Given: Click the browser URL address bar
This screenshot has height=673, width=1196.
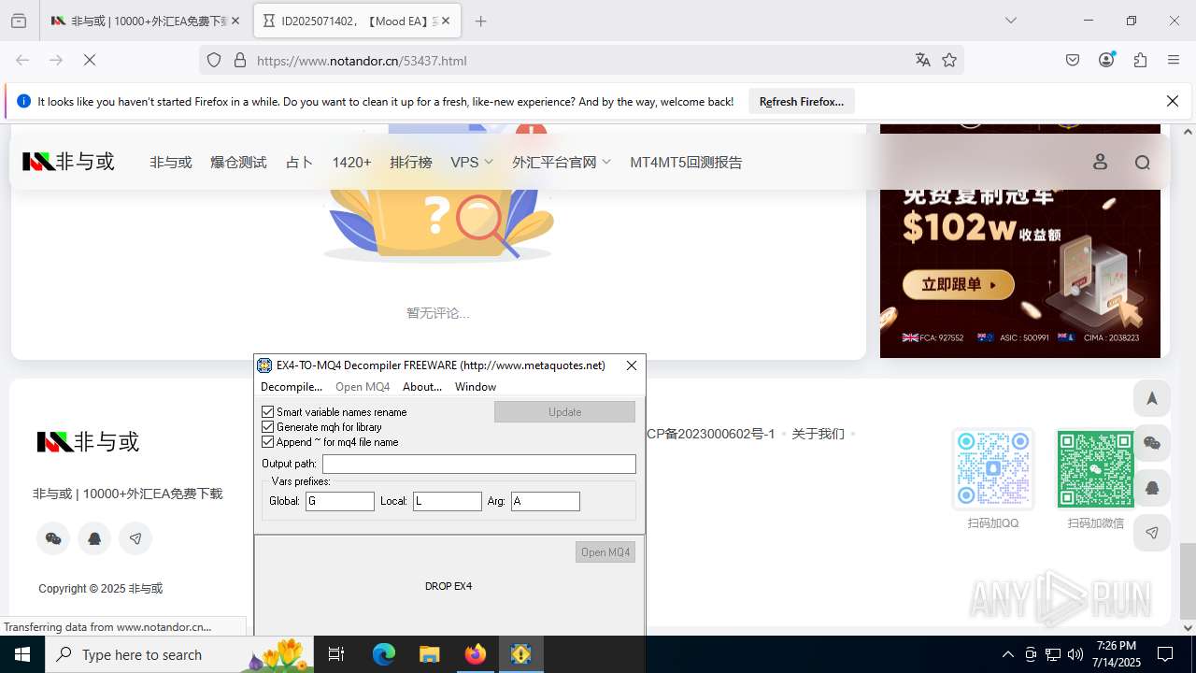Looking at the screenshot, I should pos(579,60).
